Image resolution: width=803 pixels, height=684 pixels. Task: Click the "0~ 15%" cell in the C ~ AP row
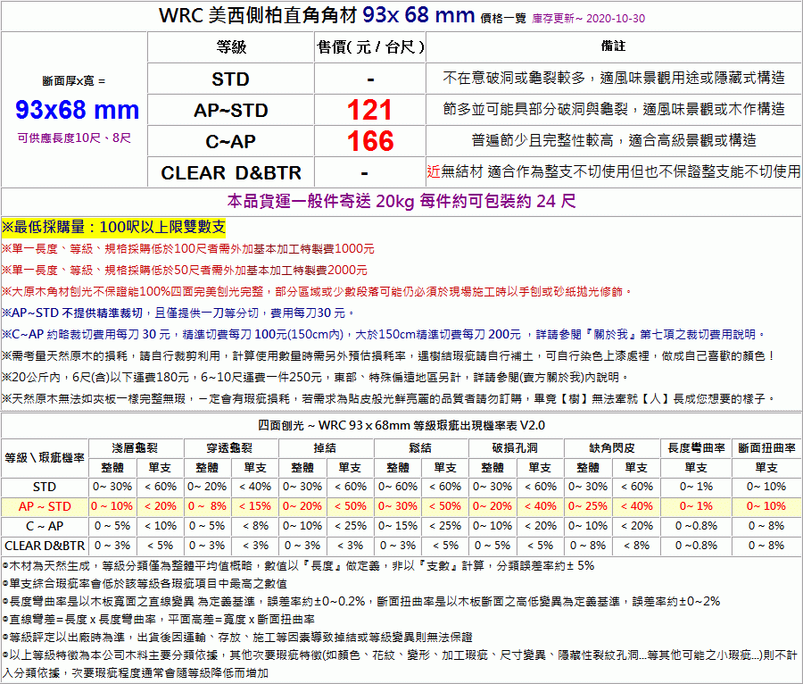pyautogui.click(x=398, y=526)
